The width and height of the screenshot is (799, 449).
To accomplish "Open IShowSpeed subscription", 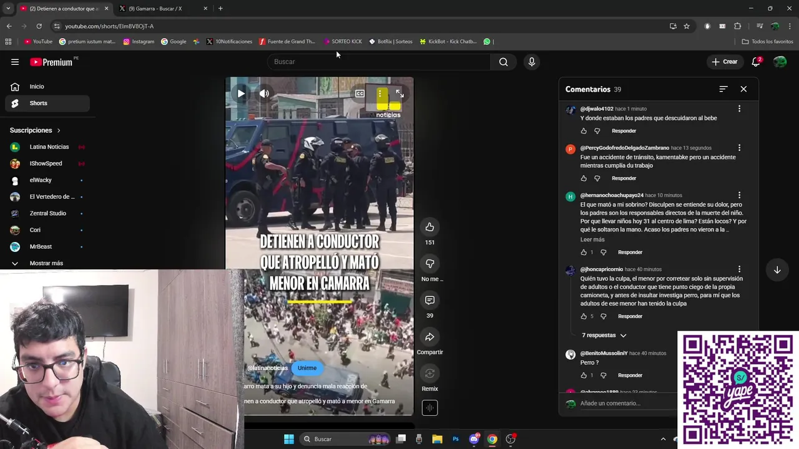I will (47, 163).
